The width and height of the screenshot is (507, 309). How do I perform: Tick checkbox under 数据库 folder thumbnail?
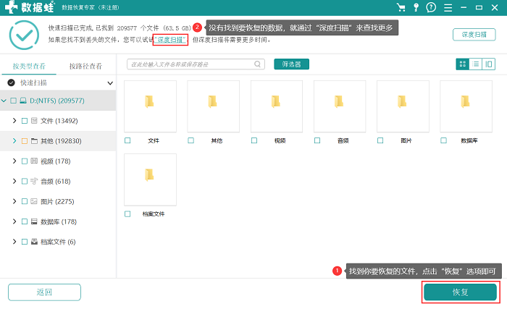tap(443, 140)
